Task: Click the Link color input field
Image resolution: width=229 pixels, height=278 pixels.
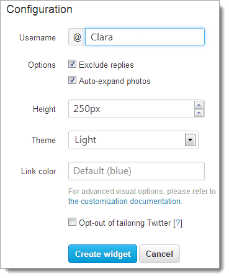Action: coord(137,171)
